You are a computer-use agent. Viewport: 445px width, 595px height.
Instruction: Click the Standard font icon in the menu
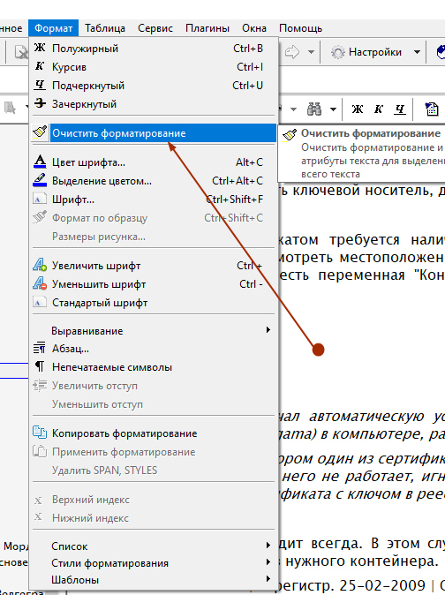(40, 303)
